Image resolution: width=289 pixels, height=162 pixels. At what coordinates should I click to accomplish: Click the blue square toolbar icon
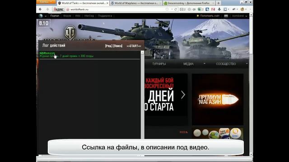[207, 9]
